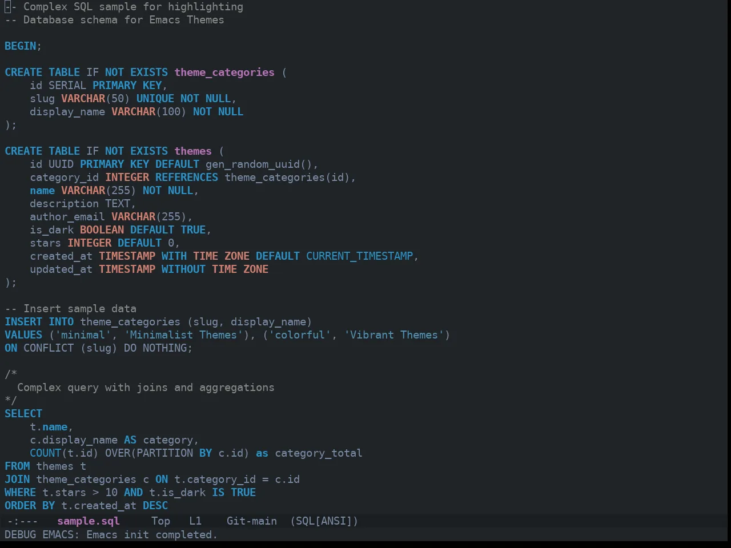This screenshot has height=548, width=731.
Task: Click the 'Vibrant Themes' string literal
Action: click(394, 335)
